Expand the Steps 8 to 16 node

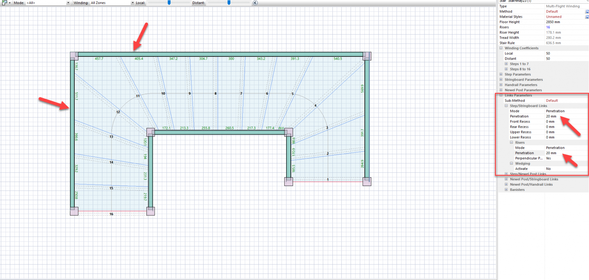pyautogui.click(x=506, y=69)
